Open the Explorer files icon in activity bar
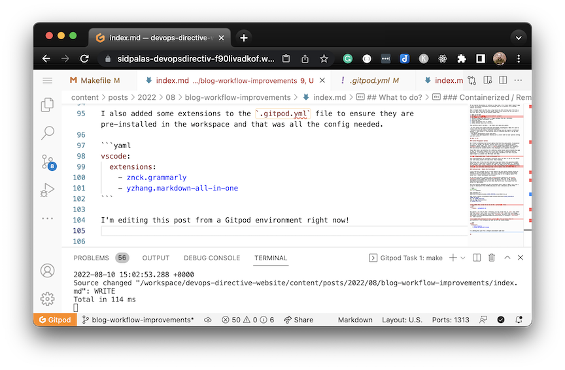565x370 pixels. pos(47,104)
